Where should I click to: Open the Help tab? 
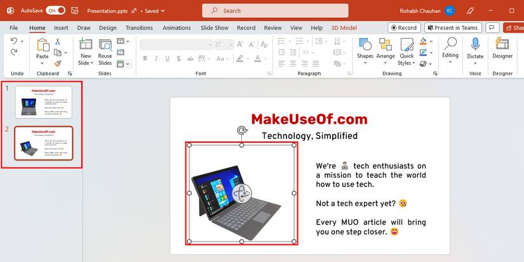[316, 28]
